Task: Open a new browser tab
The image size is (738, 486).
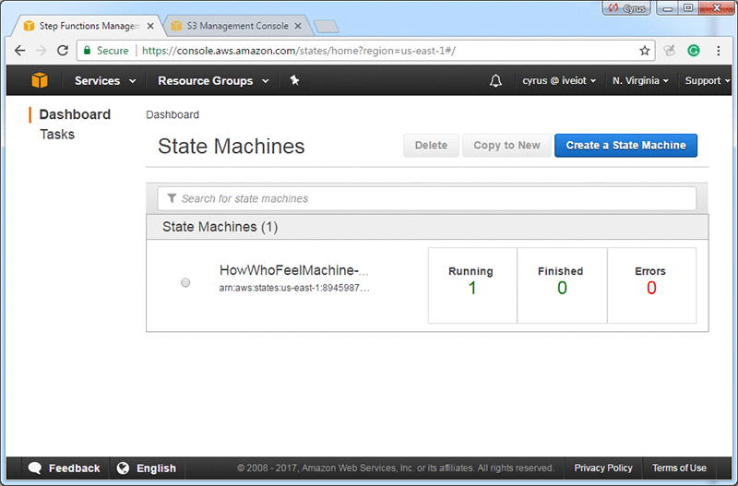Action: pos(327,27)
